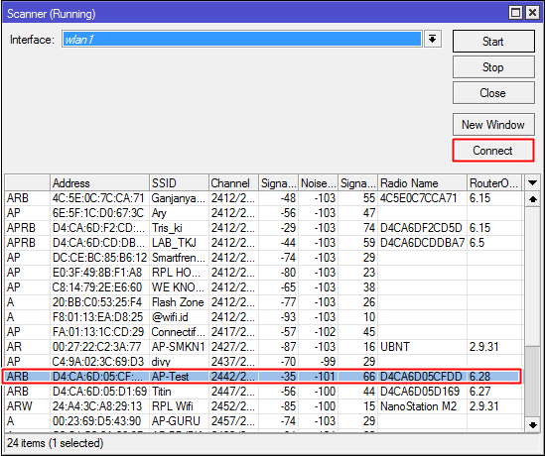Close the Scanner window with X
Viewport: 545px width, 456px height.
pos(532,13)
